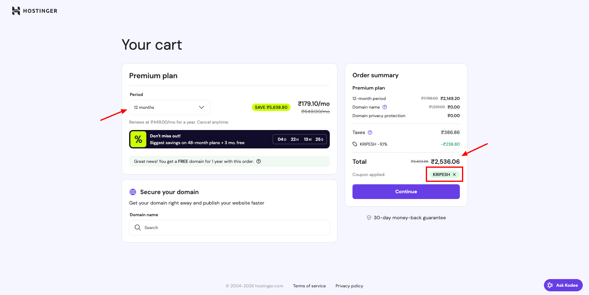Image resolution: width=589 pixels, height=295 pixels.
Task: Open the Terms of service link
Action: pos(309,286)
